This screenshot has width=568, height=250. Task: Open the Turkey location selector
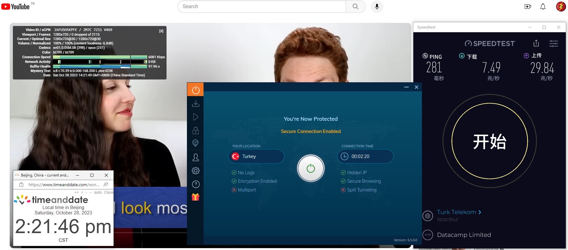tap(256, 156)
